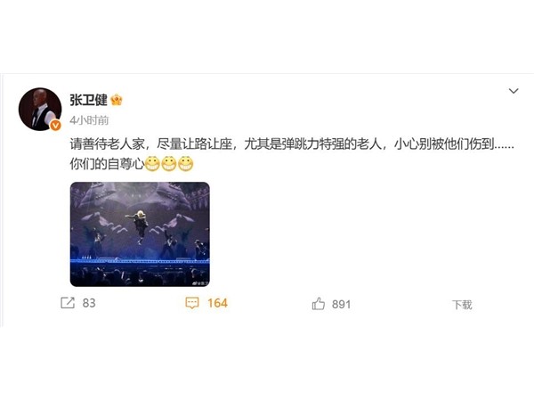The width and height of the screenshot is (534, 401).
Task: Open the concert stage photo thumbnail
Action: [x=140, y=234]
